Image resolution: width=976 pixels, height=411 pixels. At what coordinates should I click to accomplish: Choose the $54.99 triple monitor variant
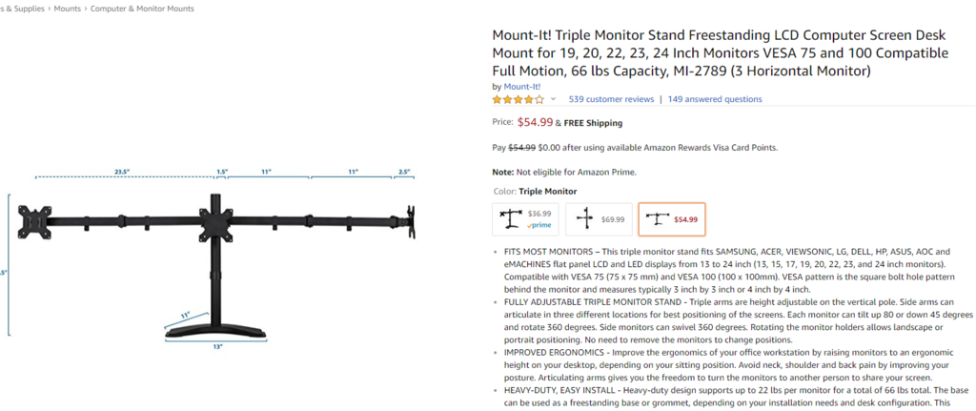[x=672, y=219]
